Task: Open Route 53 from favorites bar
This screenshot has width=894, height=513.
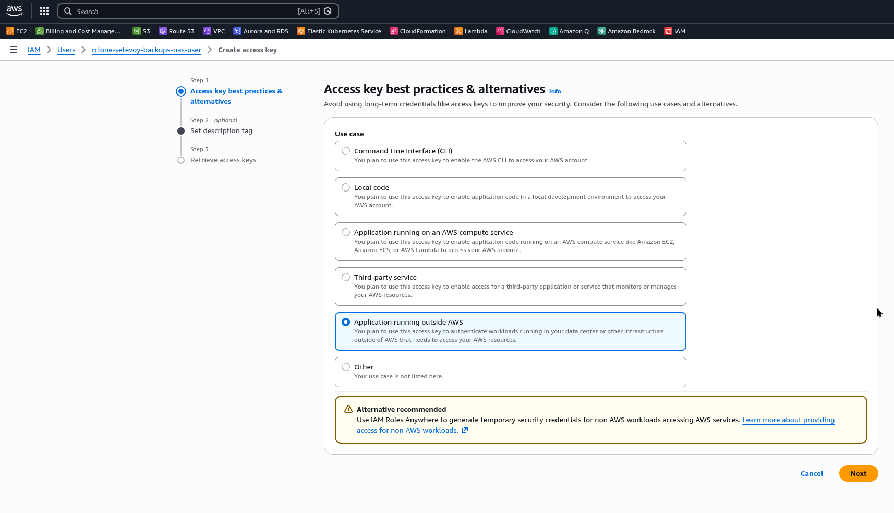Action: [x=176, y=31]
